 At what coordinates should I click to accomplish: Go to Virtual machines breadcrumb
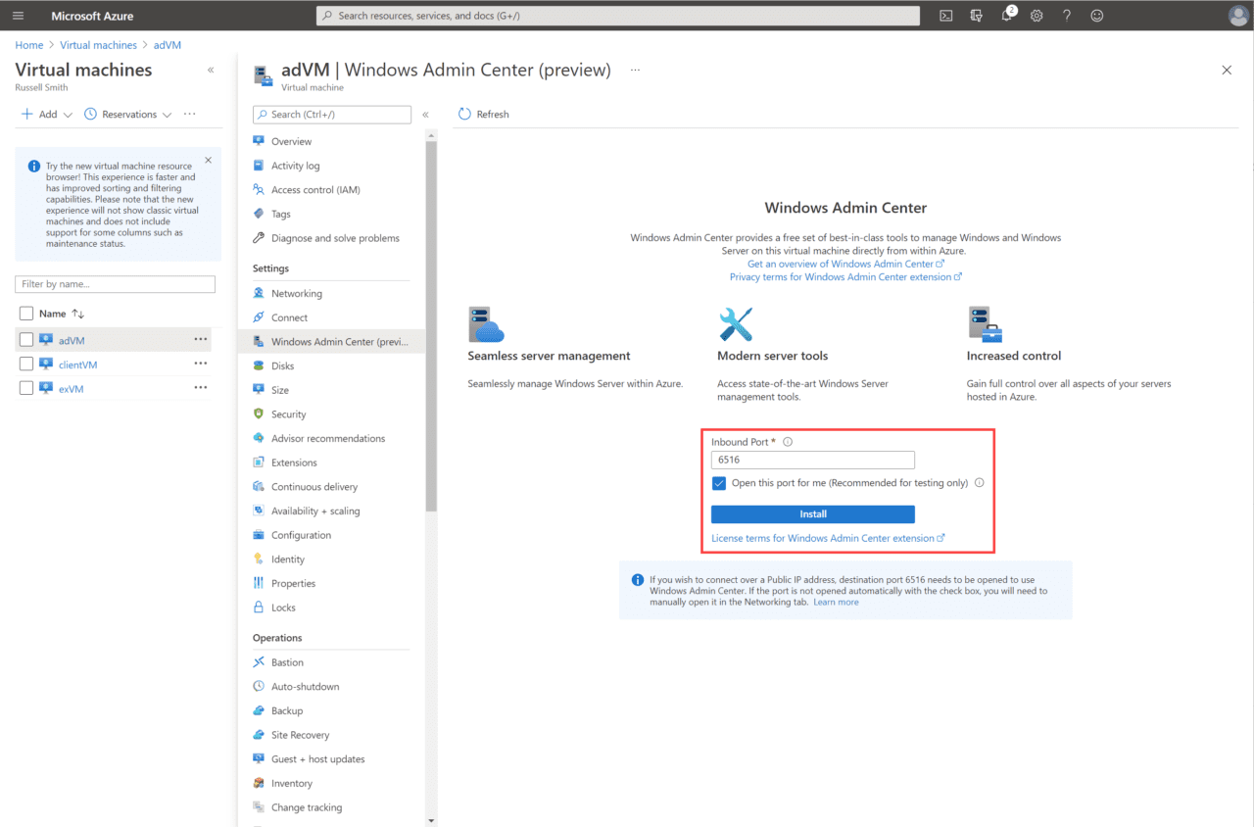[x=98, y=45]
